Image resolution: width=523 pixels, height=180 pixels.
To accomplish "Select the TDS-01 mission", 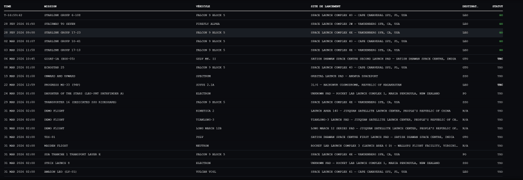I will point(50,137).
